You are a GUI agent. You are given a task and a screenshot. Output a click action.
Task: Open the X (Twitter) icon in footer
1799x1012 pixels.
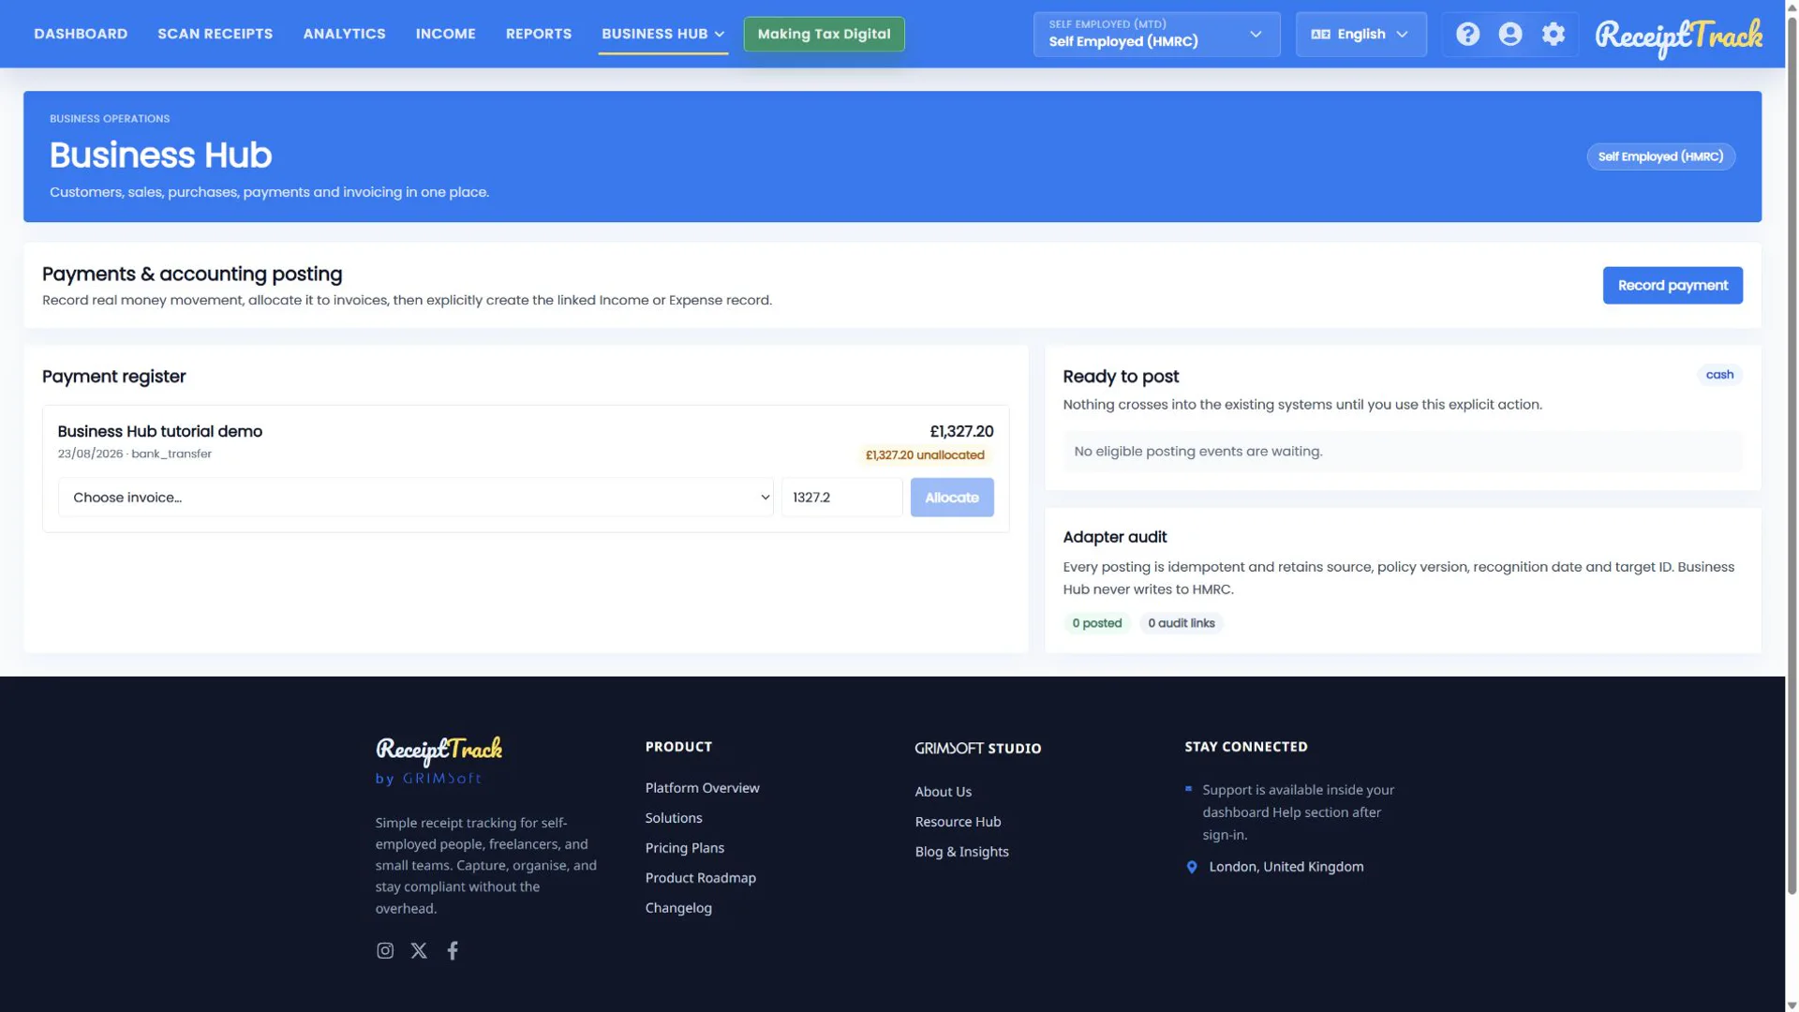point(419,951)
